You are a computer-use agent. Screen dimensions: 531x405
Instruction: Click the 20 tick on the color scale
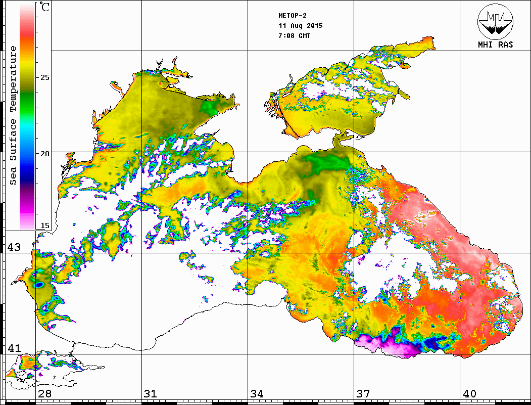(x=44, y=154)
